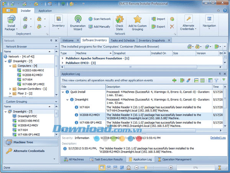This screenshot has width=230, height=173.
Task: Expand Publisher: Apache Software Foundation group
Action: [x=62, y=58]
